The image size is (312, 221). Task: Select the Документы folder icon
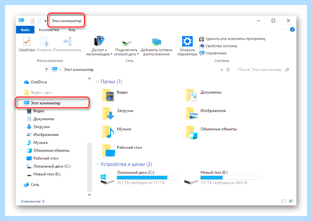191,95
